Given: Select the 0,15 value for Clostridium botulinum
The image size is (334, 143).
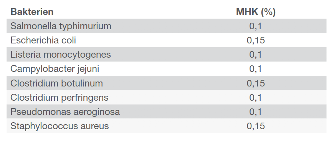Looking at the screenshot, I should point(256,83).
